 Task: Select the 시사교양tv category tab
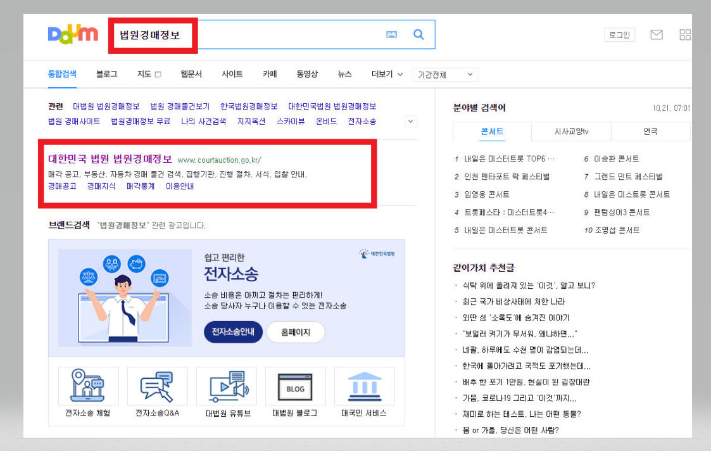click(x=571, y=132)
